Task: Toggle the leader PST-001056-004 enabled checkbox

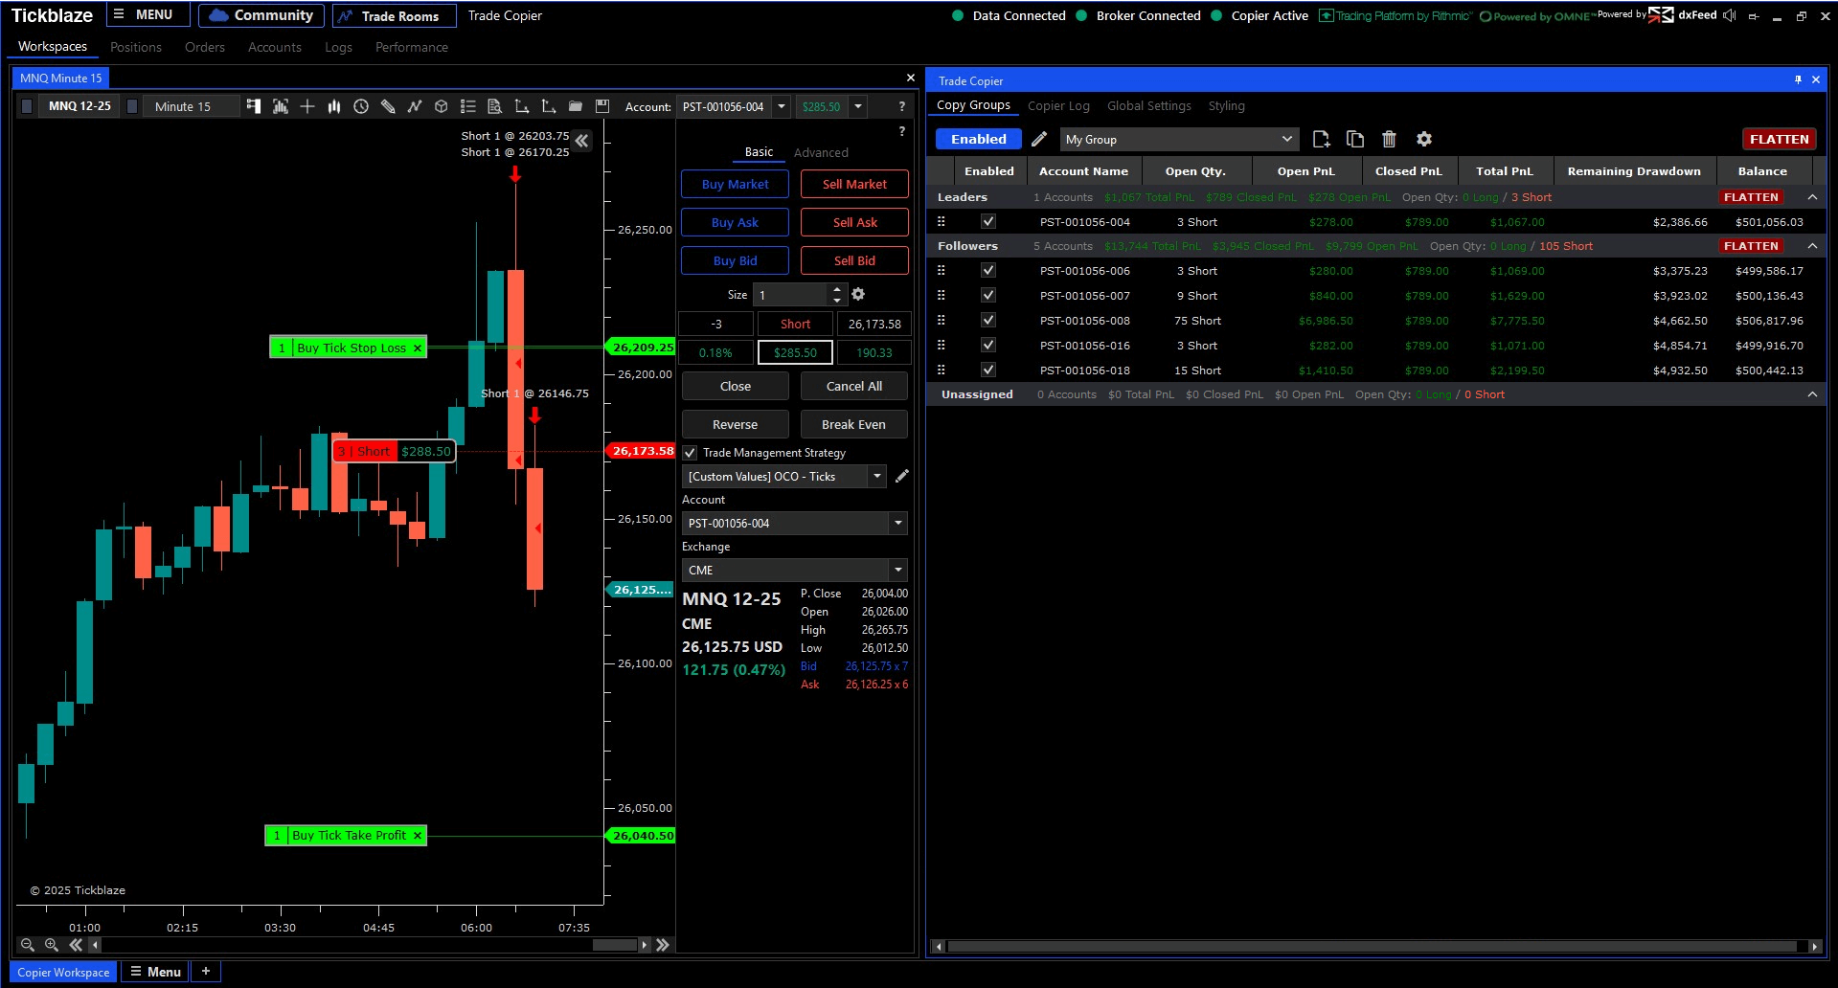Action: pos(988,222)
